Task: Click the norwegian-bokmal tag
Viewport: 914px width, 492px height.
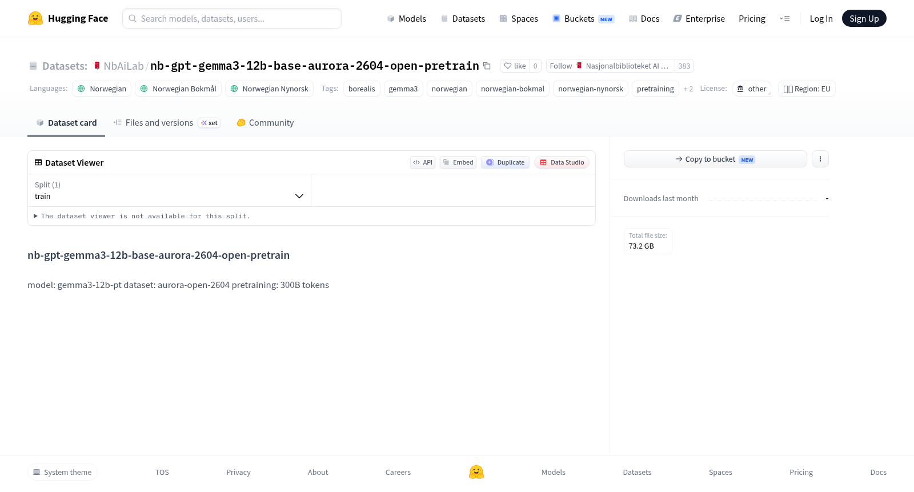Action: (x=512, y=89)
